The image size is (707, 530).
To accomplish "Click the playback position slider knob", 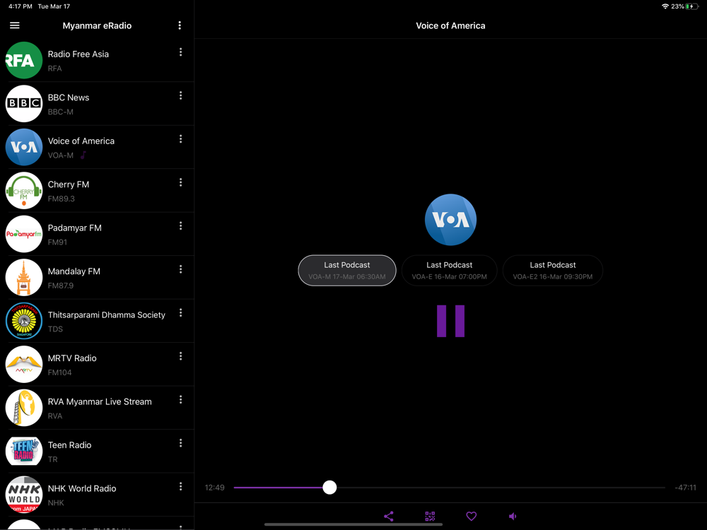I will pyautogui.click(x=329, y=487).
